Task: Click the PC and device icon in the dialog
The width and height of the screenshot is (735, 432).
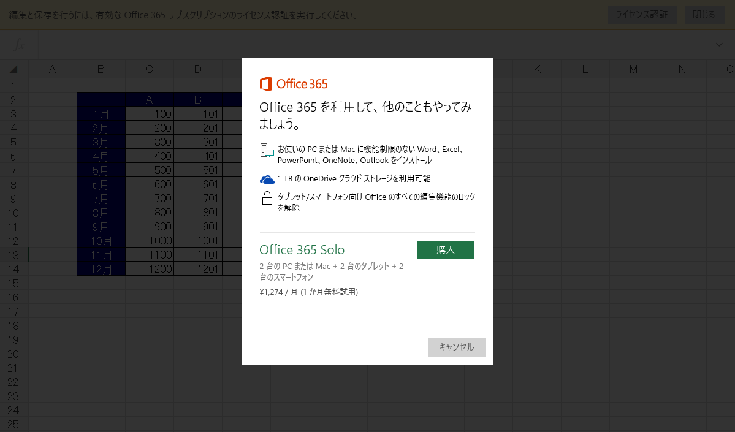Action: tap(267, 150)
